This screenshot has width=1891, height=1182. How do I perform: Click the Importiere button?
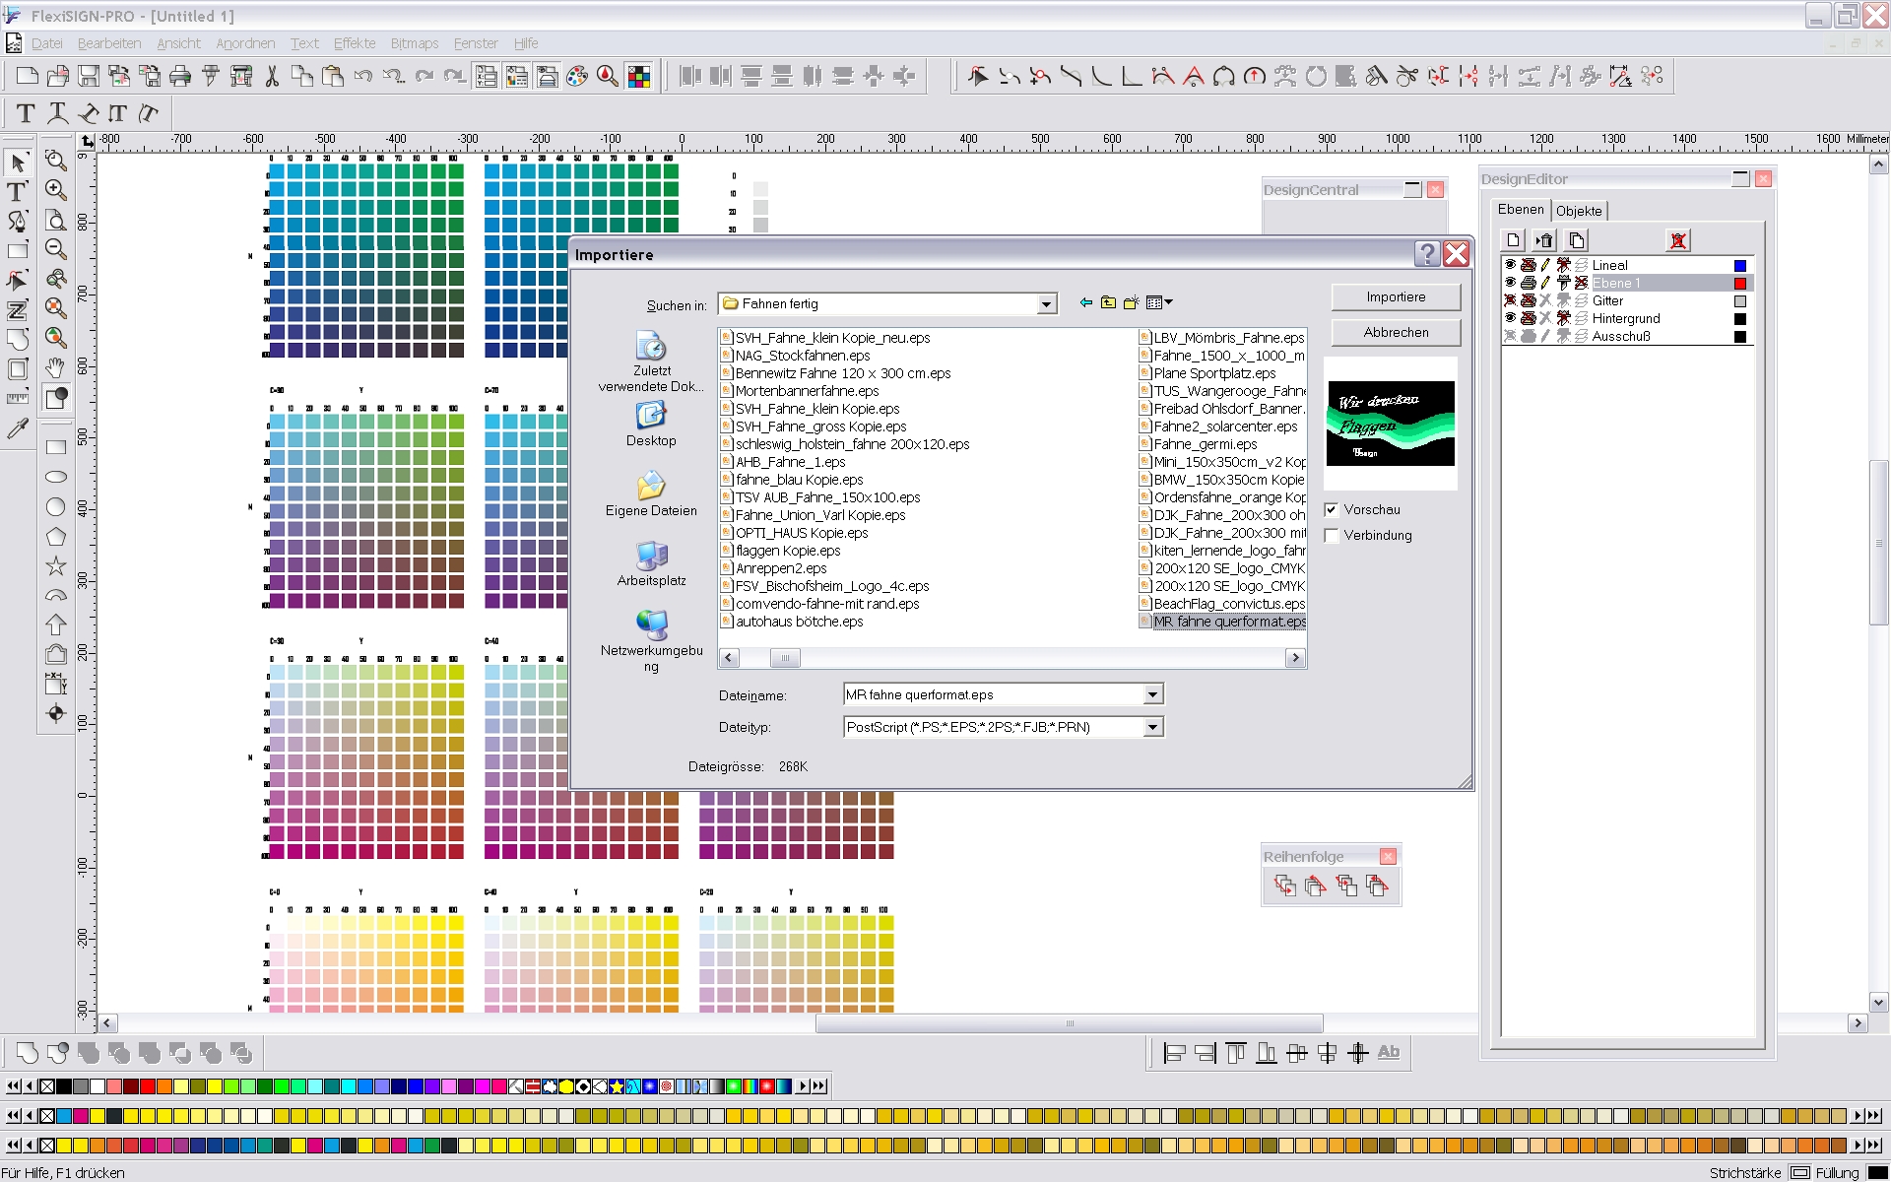tap(1395, 296)
